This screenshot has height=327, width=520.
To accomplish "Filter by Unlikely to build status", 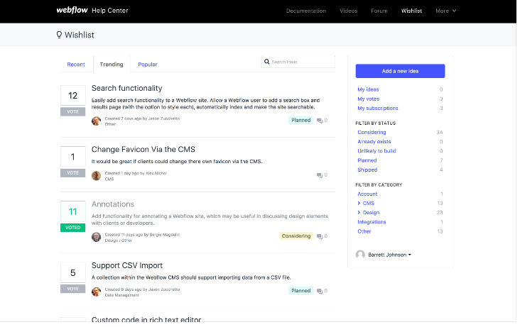I will [377, 151].
